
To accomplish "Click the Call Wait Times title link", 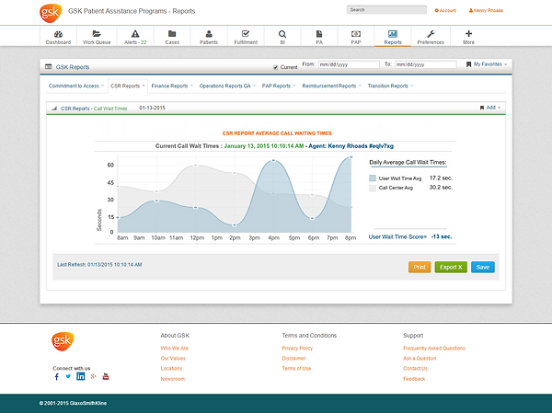I will click(110, 109).
